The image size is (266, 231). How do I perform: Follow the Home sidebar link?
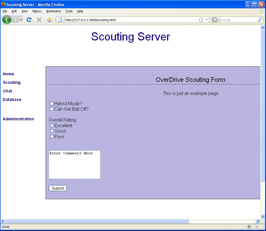[x=9, y=74]
